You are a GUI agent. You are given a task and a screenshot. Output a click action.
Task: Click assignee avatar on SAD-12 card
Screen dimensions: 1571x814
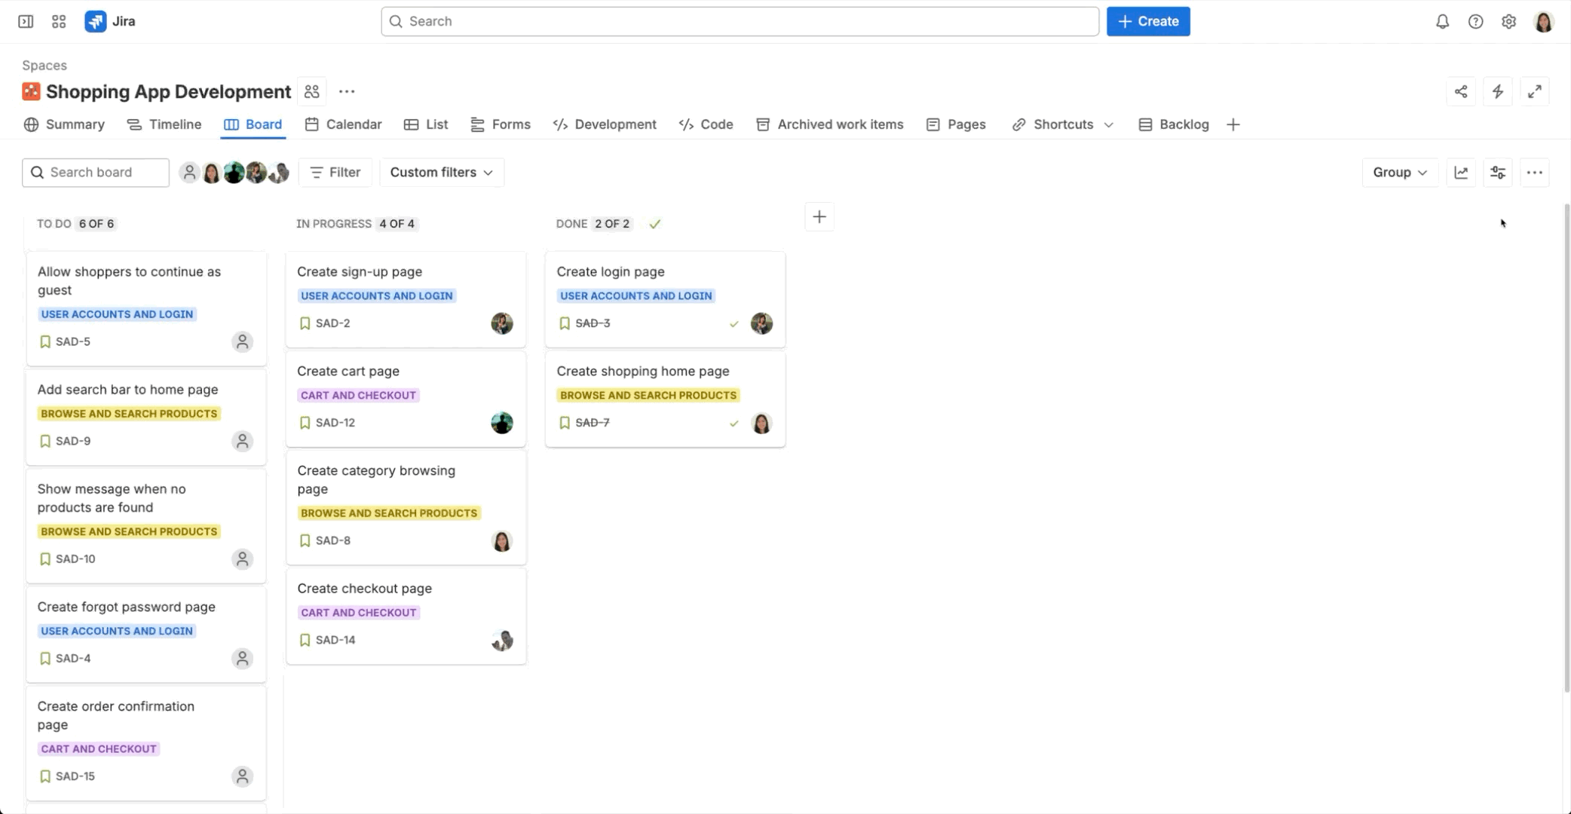pyautogui.click(x=502, y=423)
